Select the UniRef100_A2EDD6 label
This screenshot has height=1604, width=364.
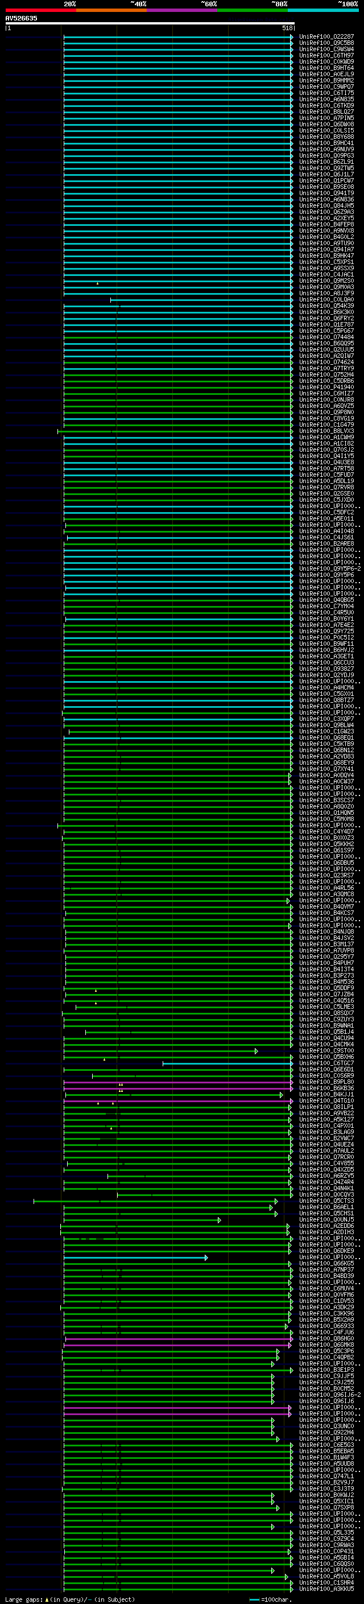pos(326,1226)
